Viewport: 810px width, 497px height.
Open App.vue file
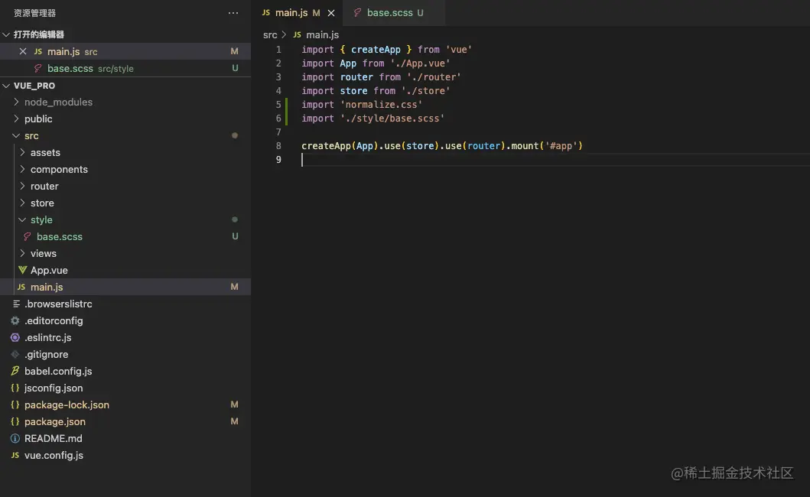(x=125, y=270)
